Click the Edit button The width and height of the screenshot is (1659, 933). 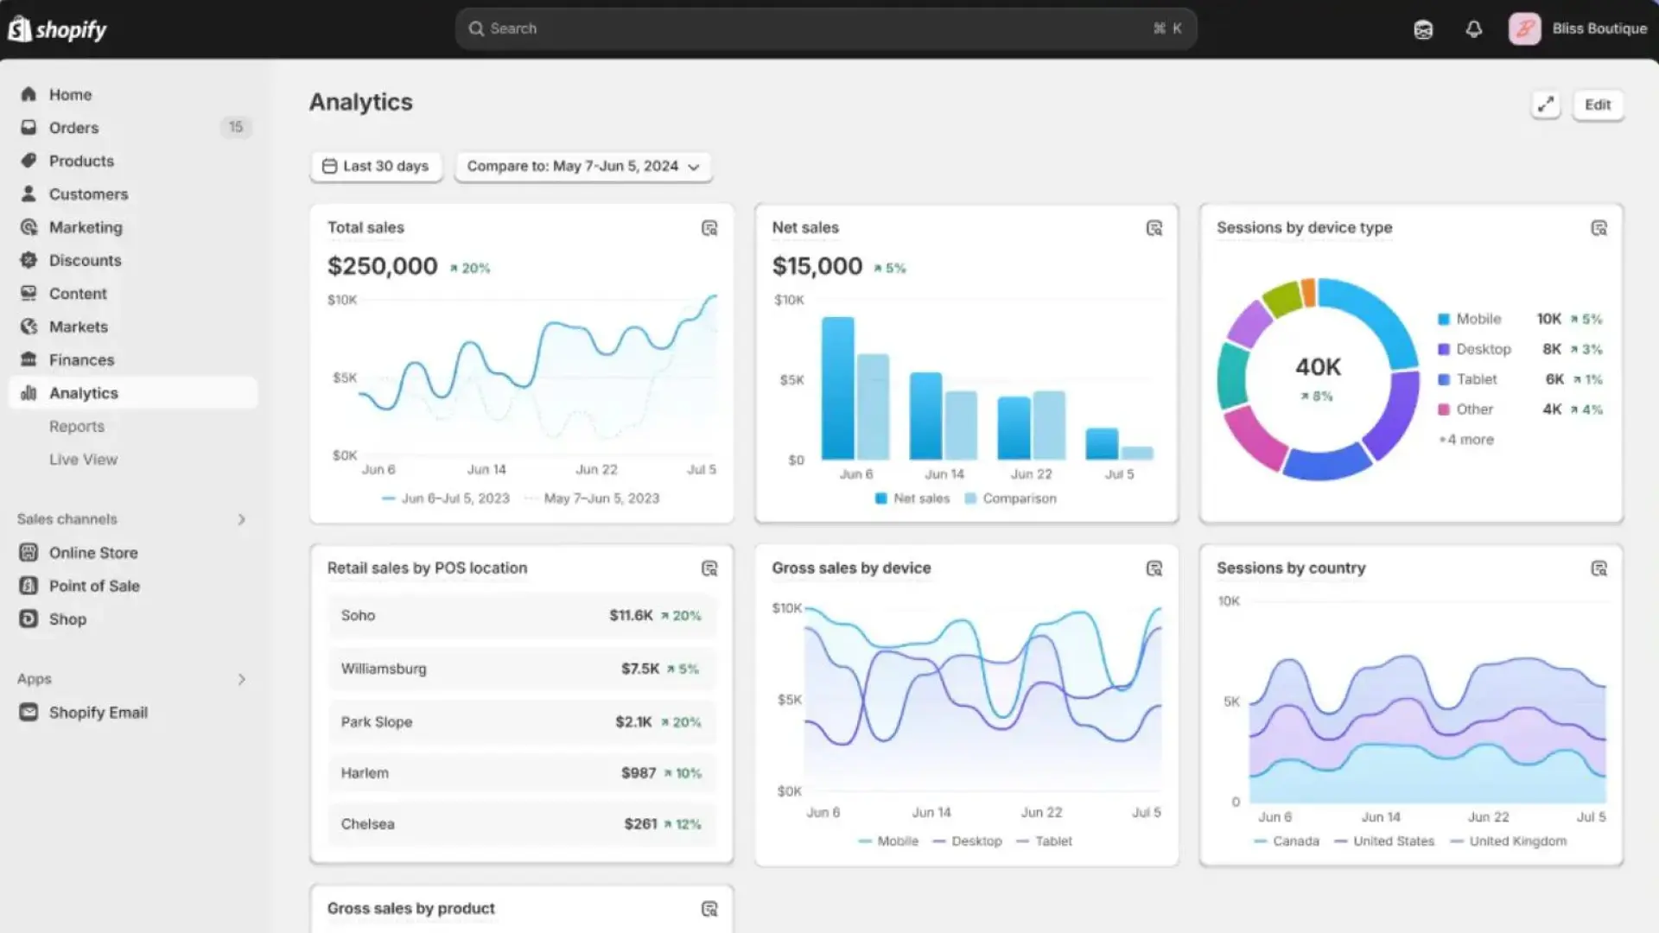1597,105
